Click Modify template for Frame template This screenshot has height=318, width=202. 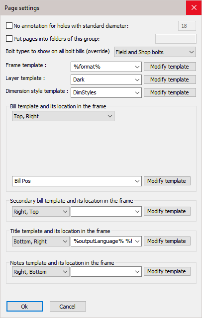(x=170, y=67)
